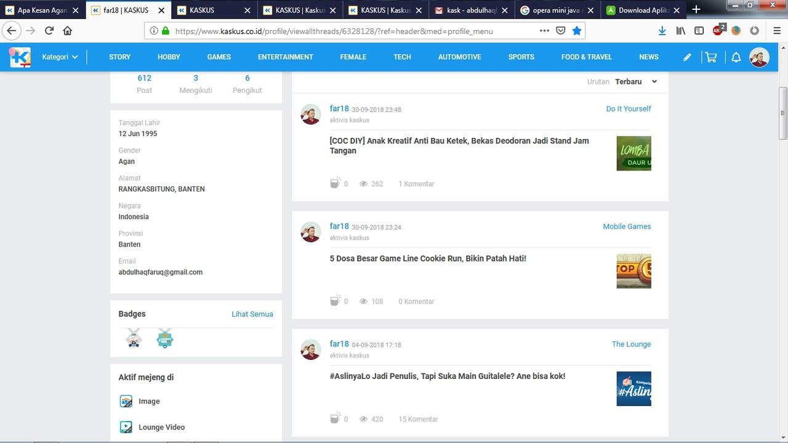Image resolution: width=788 pixels, height=443 pixels.
Task: Click the Pocket save icon in the address bar
Action: click(561, 31)
